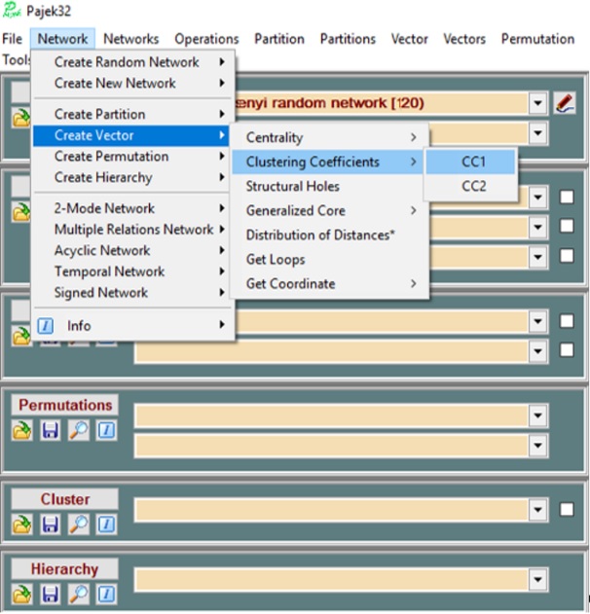590x614 pixels.
Task: Open the Partitions menu
Action: tap(348, 39)
